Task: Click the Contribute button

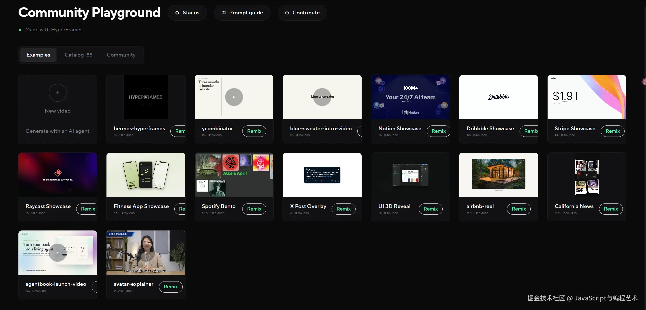Action: tap(302, 13)
